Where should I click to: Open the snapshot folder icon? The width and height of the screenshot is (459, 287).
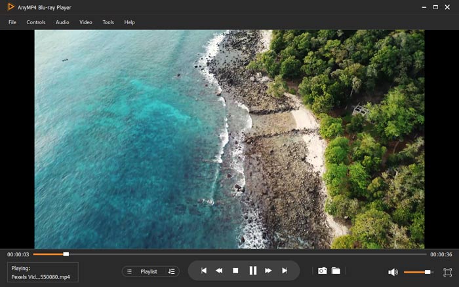click(336, 271)
